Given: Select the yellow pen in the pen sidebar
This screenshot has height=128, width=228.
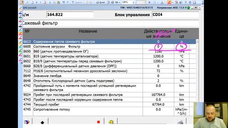Looking at the screenshot, I should [x=20, y=9].
